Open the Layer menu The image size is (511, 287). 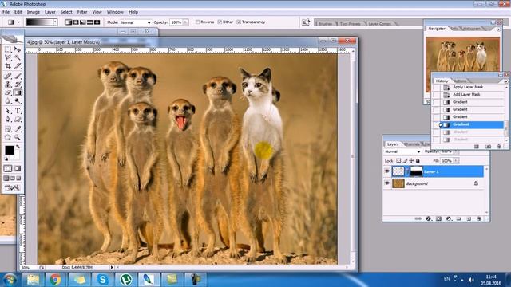point(50,12)
